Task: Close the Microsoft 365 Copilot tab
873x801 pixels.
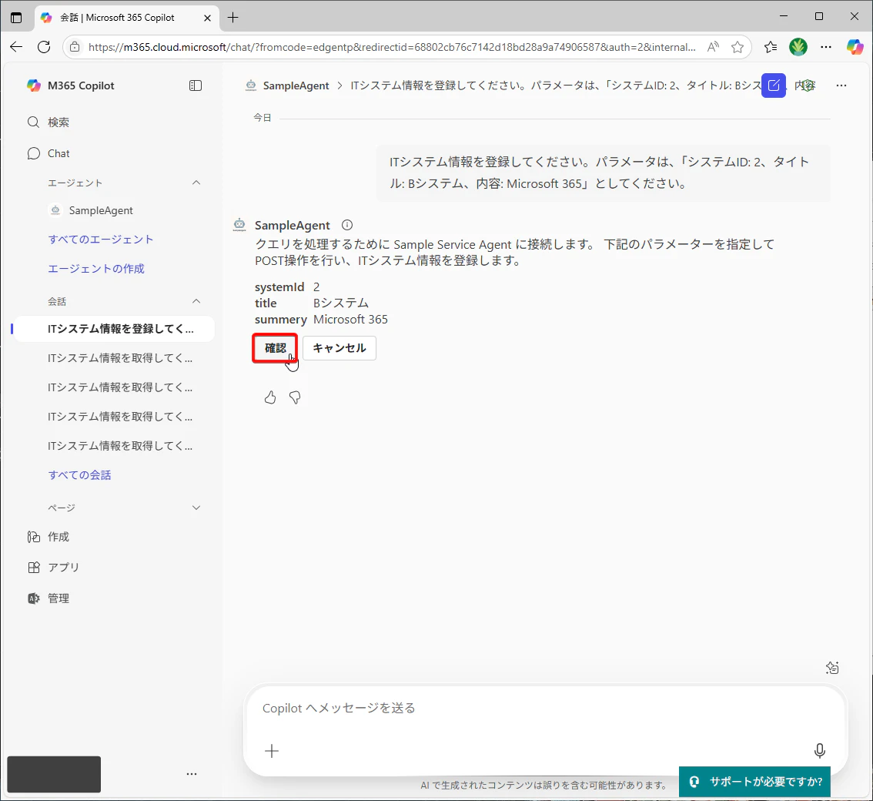Action: point(207,18)
